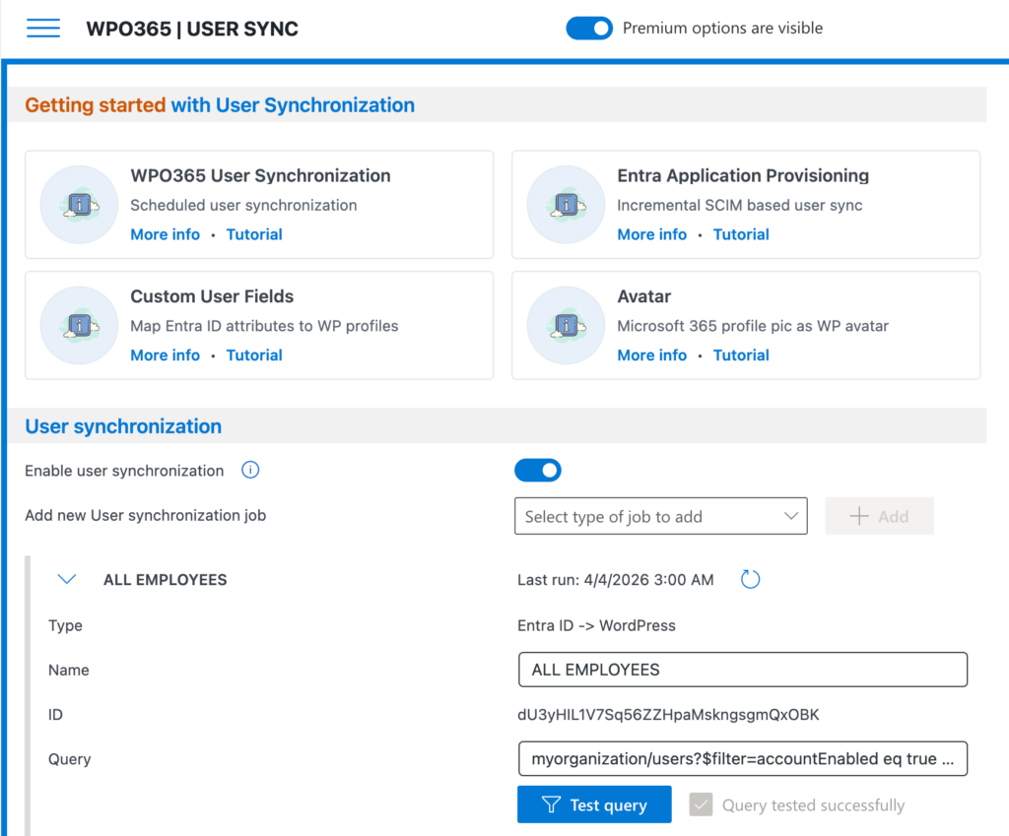Click the filter icon on Test query button
Viewport: 1009px width, 836px height.
click(553, 804)
